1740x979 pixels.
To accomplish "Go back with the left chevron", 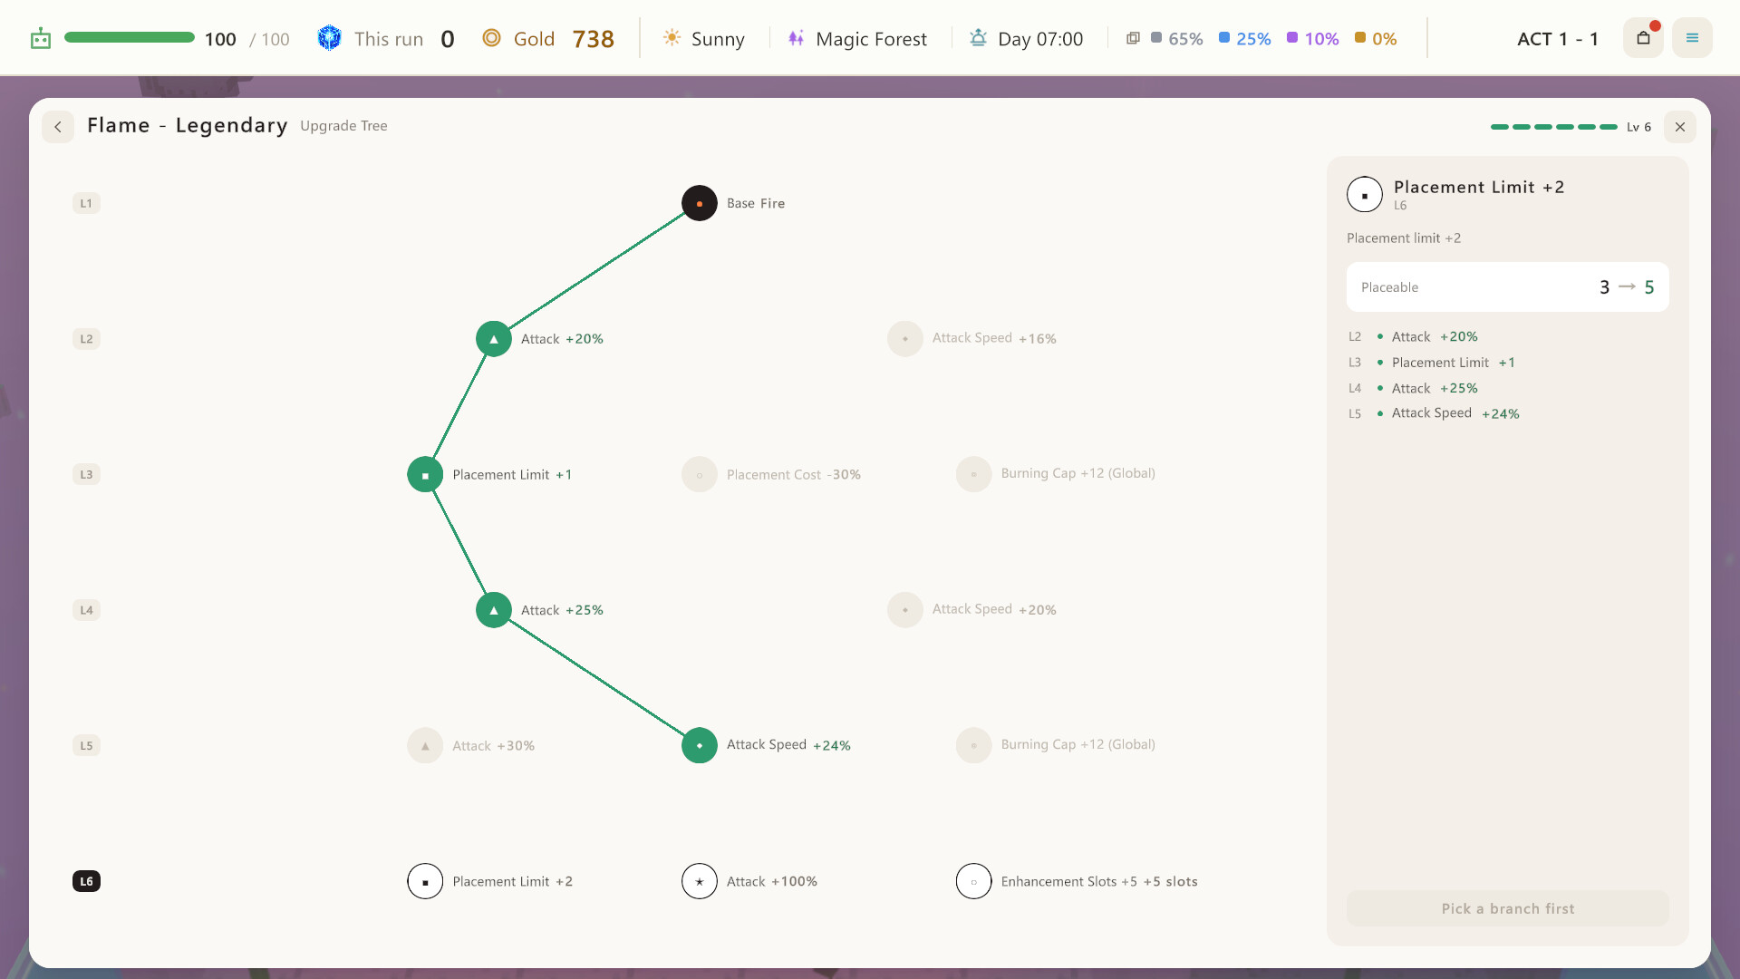I will point(58,127).
